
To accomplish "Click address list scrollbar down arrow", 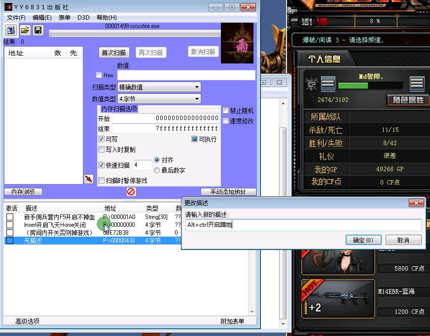I will (252, 312).
